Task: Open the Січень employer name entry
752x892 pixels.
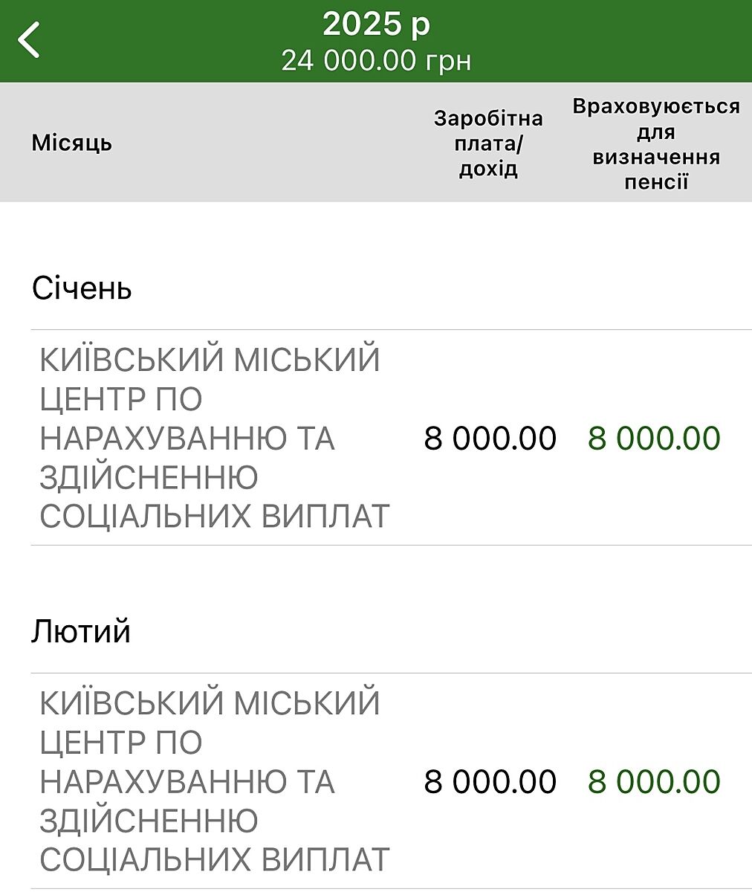Action: (214, 438)
